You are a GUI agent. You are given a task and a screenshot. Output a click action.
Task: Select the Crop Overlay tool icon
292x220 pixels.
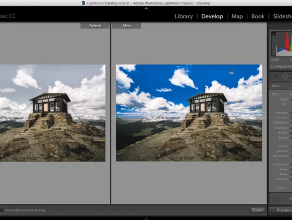coord(275,76)
